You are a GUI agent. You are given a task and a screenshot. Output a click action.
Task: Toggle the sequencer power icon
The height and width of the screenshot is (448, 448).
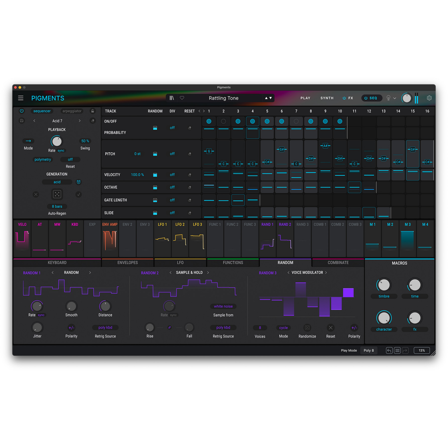click(x=22, y=111)
